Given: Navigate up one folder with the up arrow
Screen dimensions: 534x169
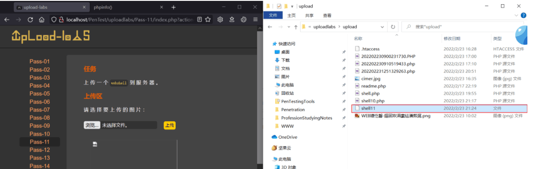Looking at the screenshot, I should coord(295,26).
